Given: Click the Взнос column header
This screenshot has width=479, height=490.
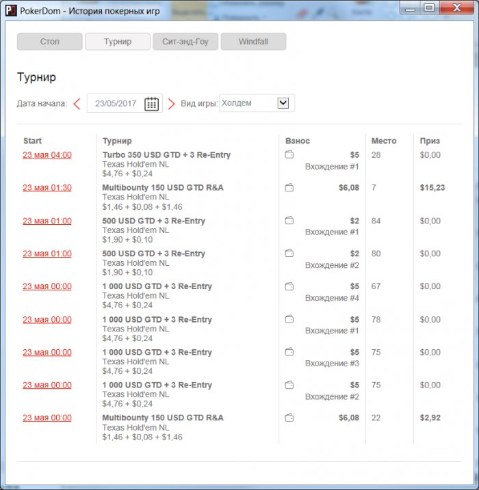Looking at the screenshot, I should (x=298, y=141).
